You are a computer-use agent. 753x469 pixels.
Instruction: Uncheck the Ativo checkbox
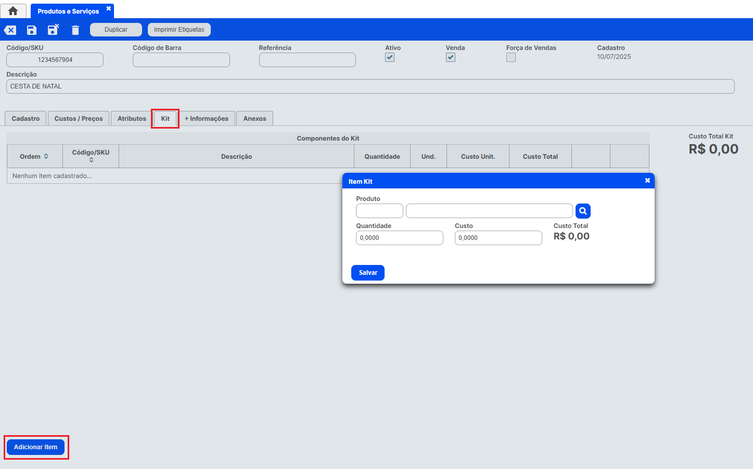(x=390, y=58)
